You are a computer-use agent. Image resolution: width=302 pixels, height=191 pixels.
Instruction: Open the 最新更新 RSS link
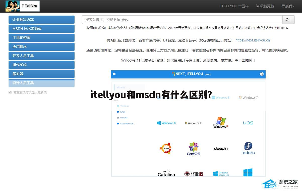pos(265,6)
